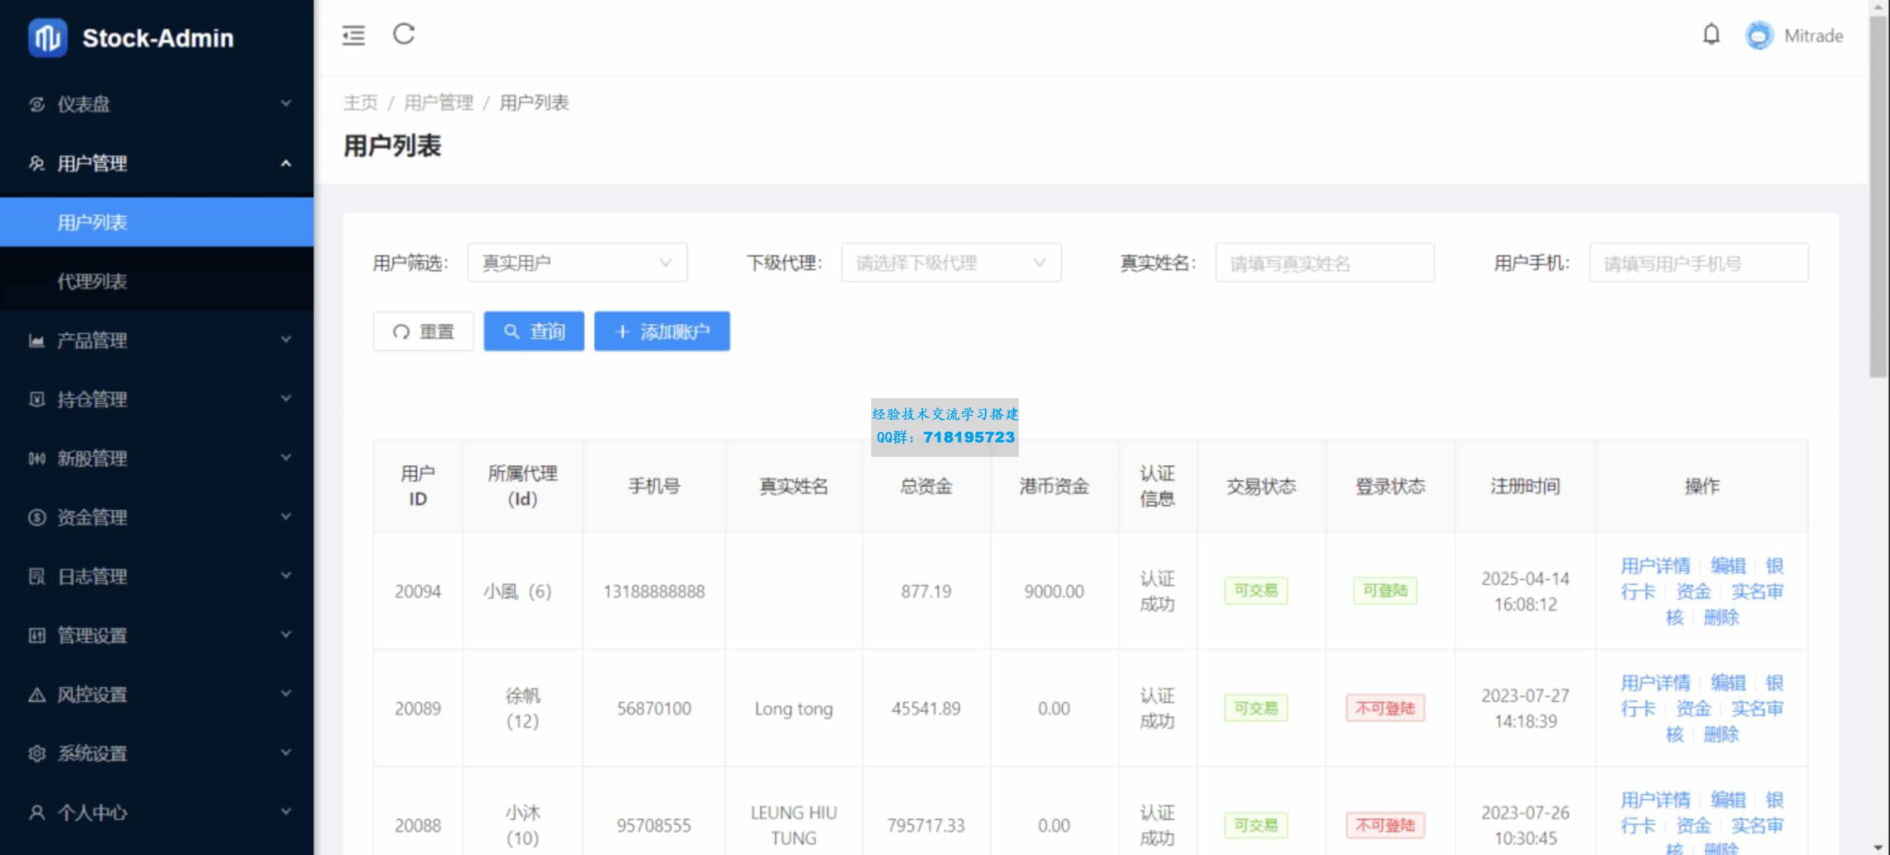
Task: Click 主页 breadcrumb link
Action: coord(360,103)
